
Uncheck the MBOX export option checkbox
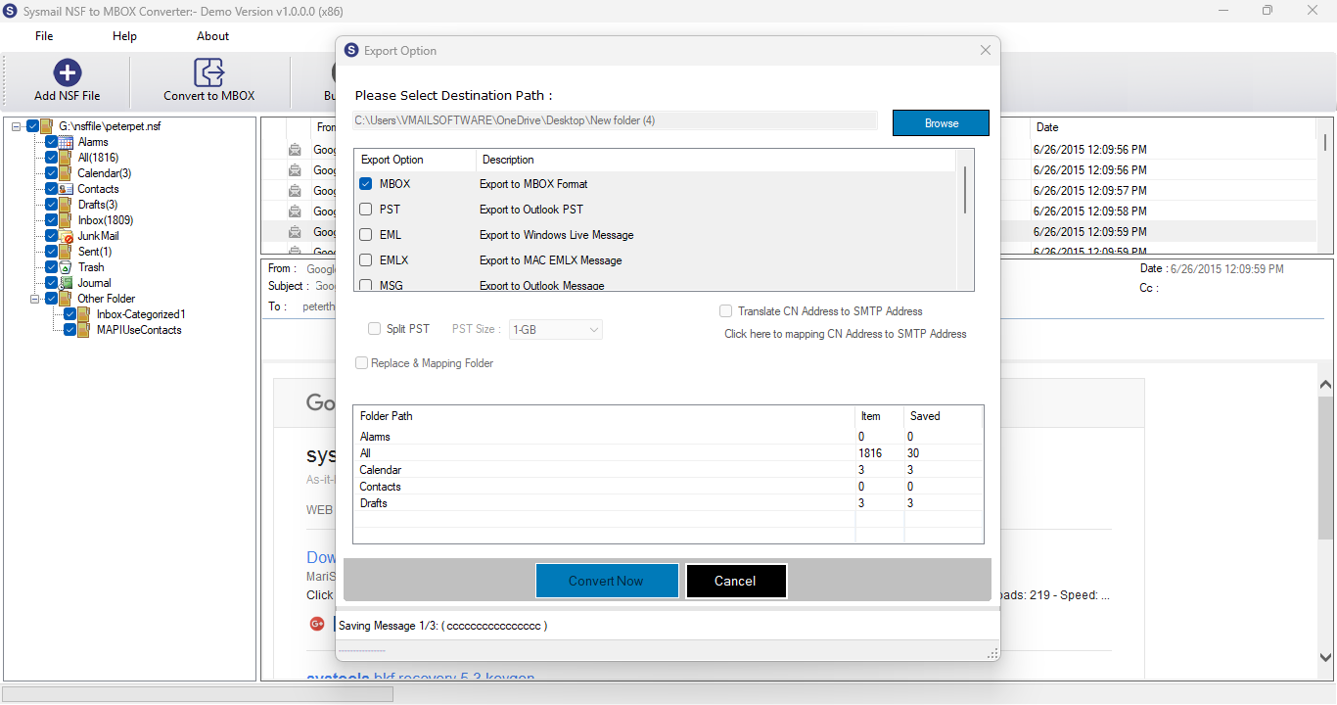click(365, 184)
